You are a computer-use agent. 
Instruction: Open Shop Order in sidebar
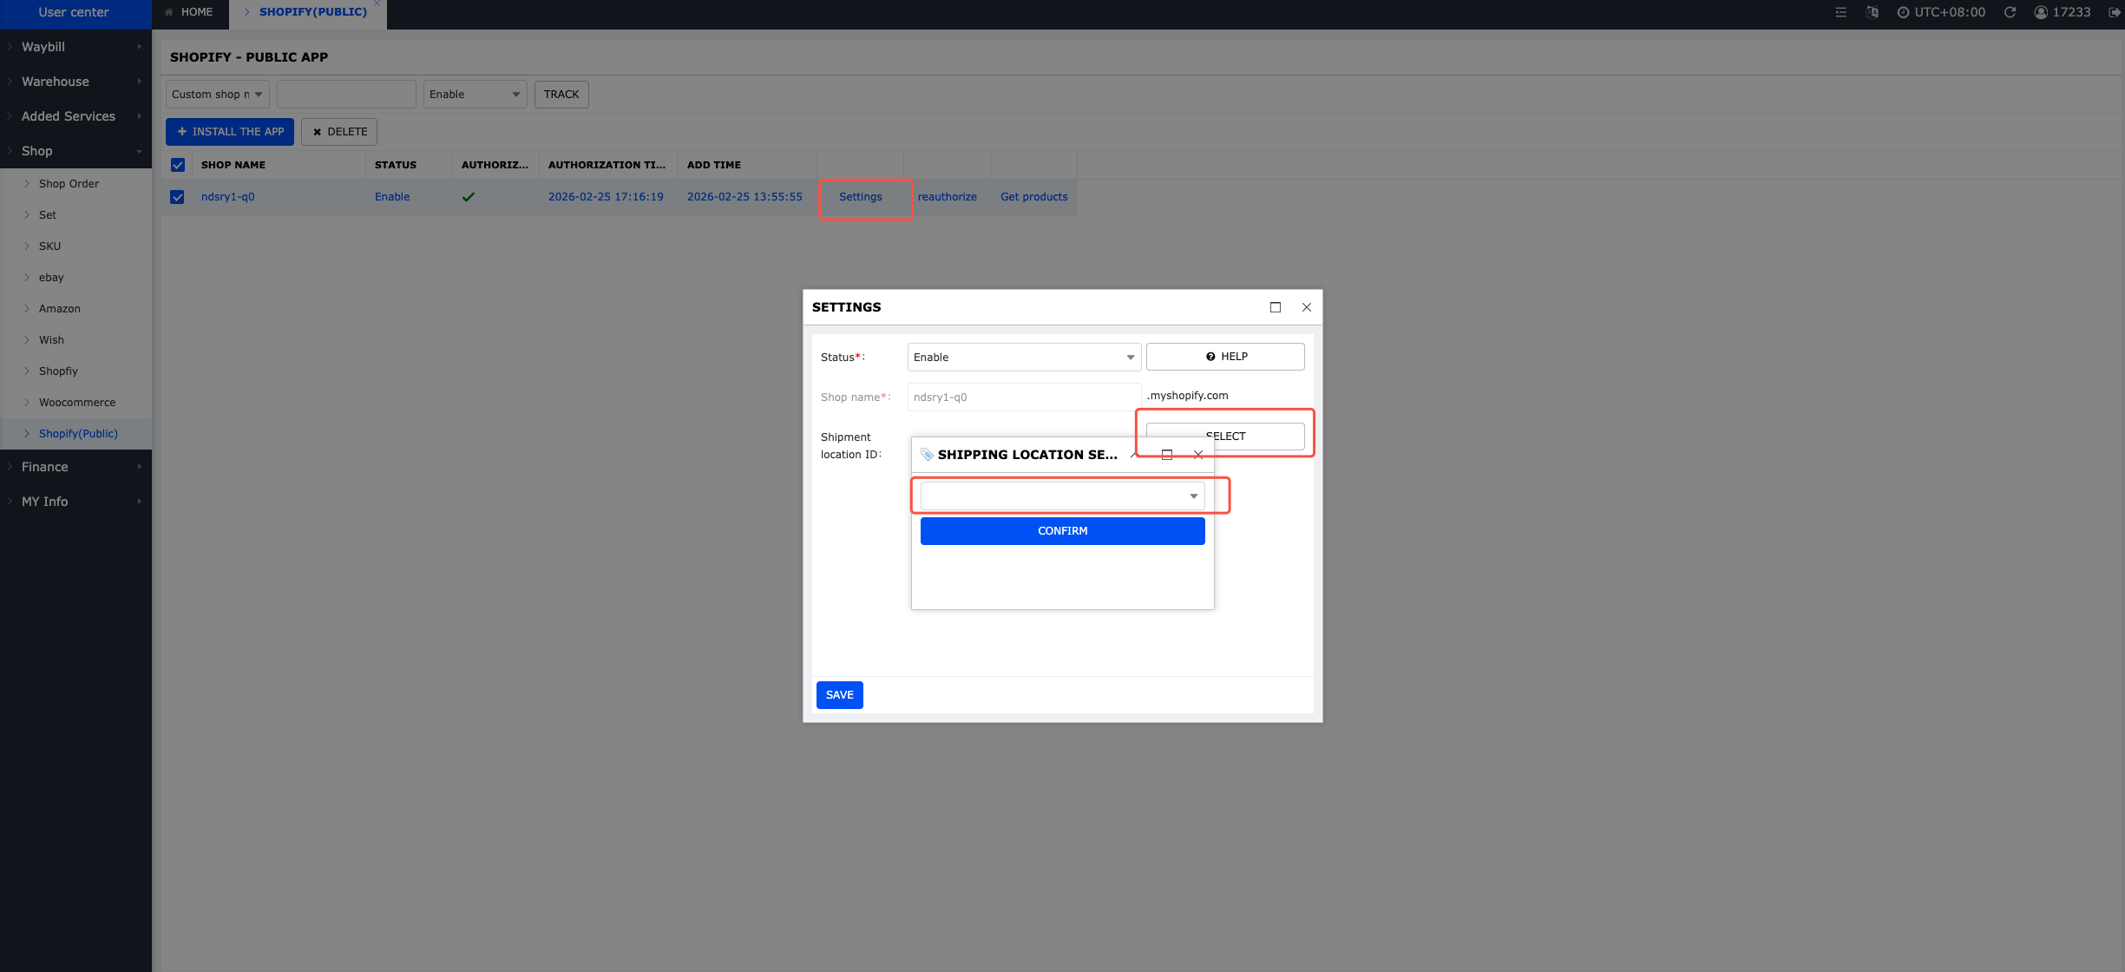[x=69, y=184]
